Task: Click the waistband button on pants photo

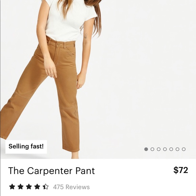Action: click(x=58, y=44)
